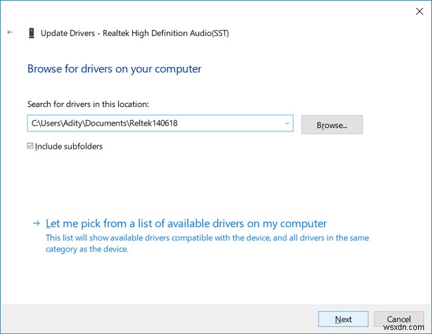
Task: Toggle the Include subfolders checkbox
Action: 31,146
